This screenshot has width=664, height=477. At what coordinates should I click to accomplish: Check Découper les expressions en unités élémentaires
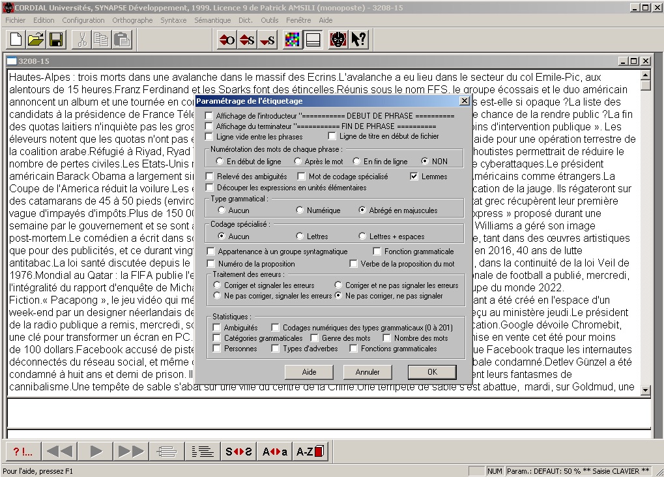210,187
